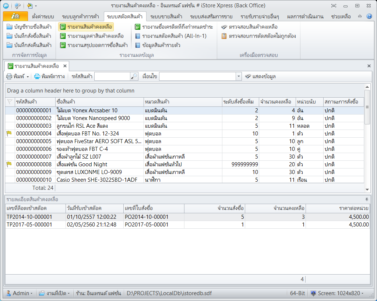Select row Casio Sheen SHE-3022SBD-1ADF
This screenshot has height=301, width=377.
184,179
